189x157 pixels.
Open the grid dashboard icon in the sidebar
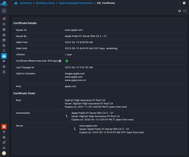4,24
